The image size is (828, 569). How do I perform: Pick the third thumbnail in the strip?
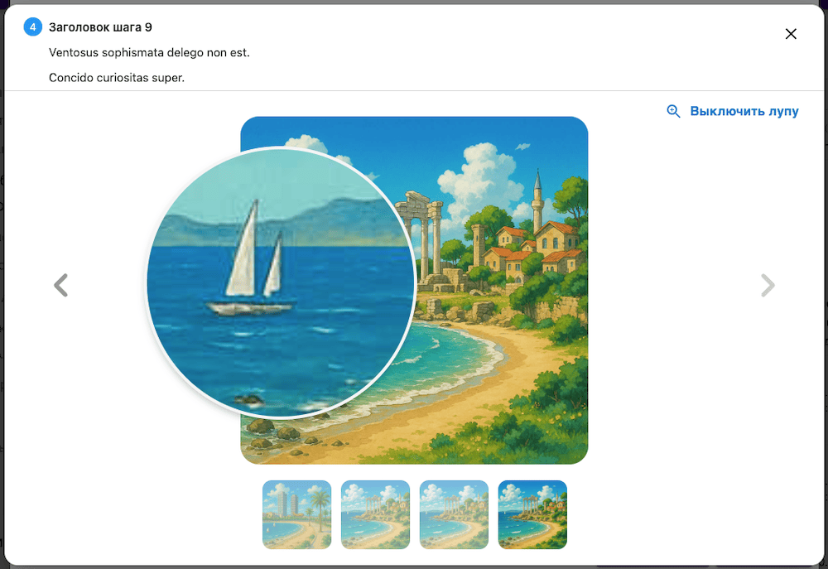[454, 514]
